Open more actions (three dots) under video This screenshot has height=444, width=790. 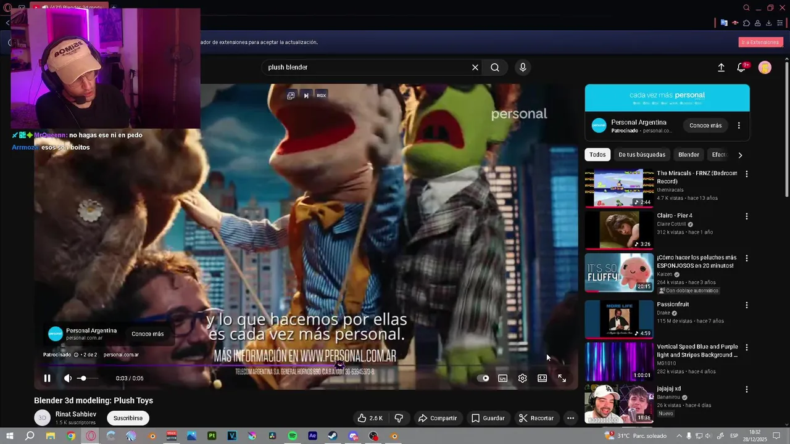point(570,418)
